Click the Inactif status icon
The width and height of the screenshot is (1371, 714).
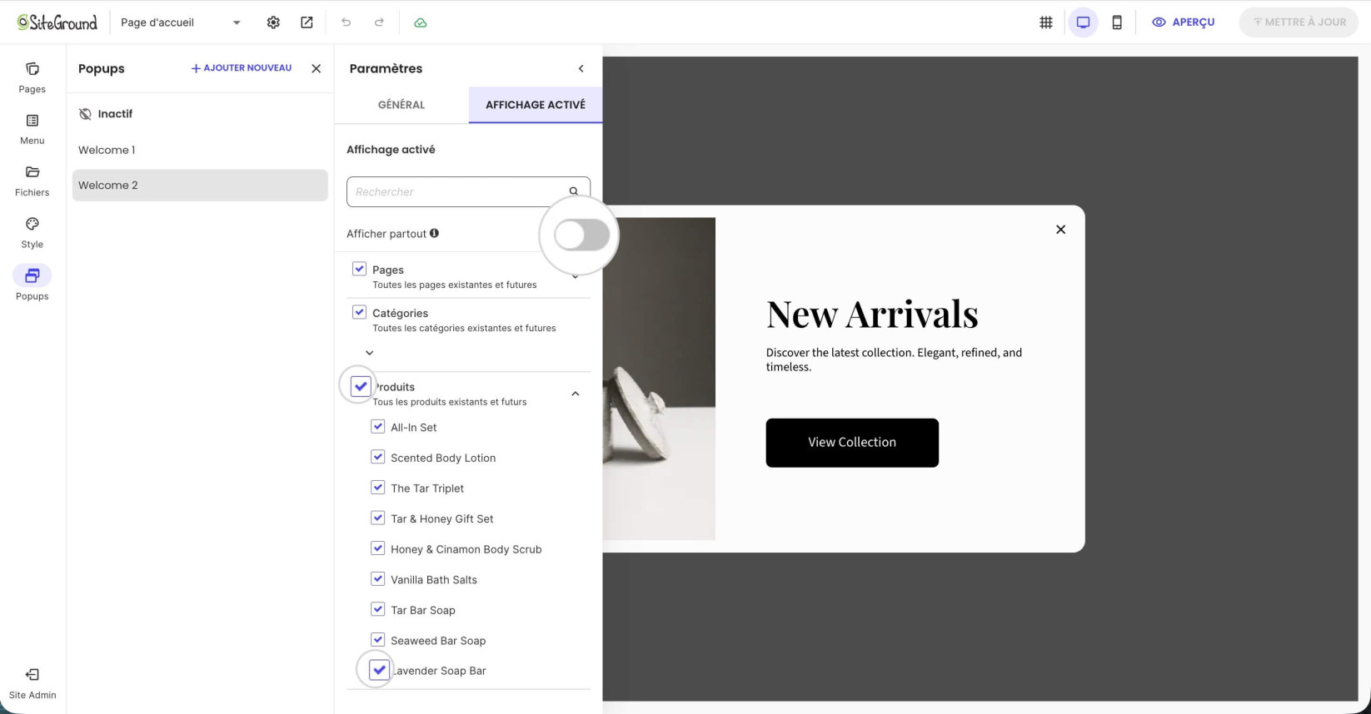click(x=85, y=114)
